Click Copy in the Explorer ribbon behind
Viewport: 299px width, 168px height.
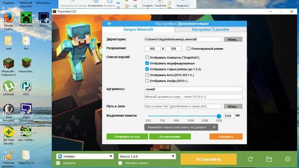(x=95, y=4)
